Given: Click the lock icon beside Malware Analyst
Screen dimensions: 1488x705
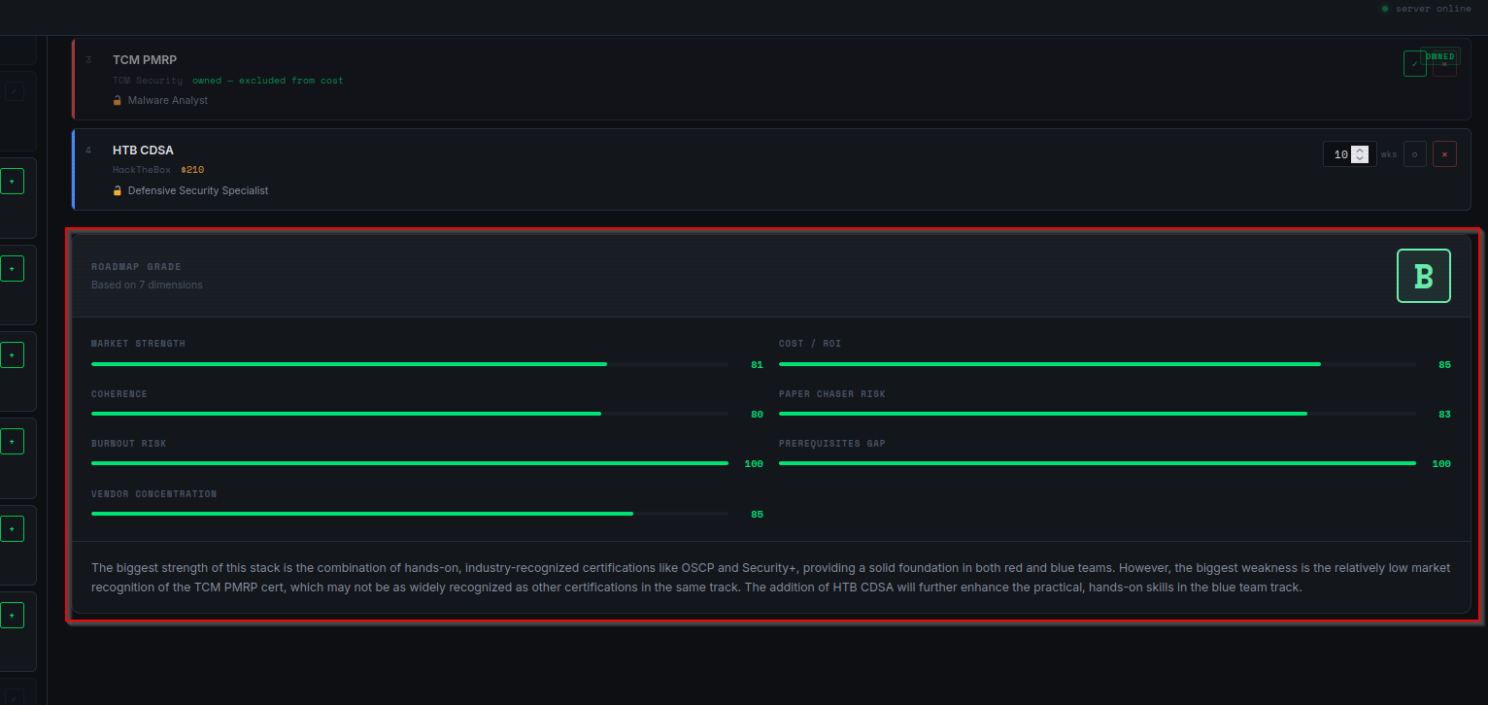Looking at the screenshot, I should pos(118,100).
